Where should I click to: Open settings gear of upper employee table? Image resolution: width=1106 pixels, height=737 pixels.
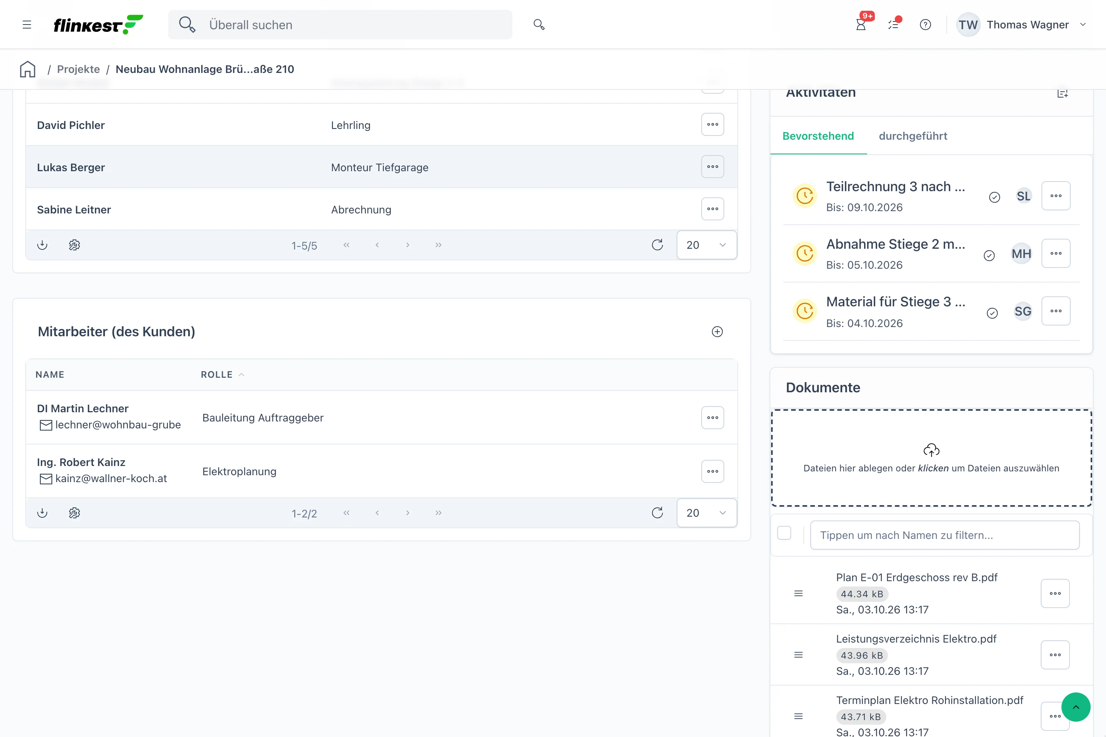74,245
